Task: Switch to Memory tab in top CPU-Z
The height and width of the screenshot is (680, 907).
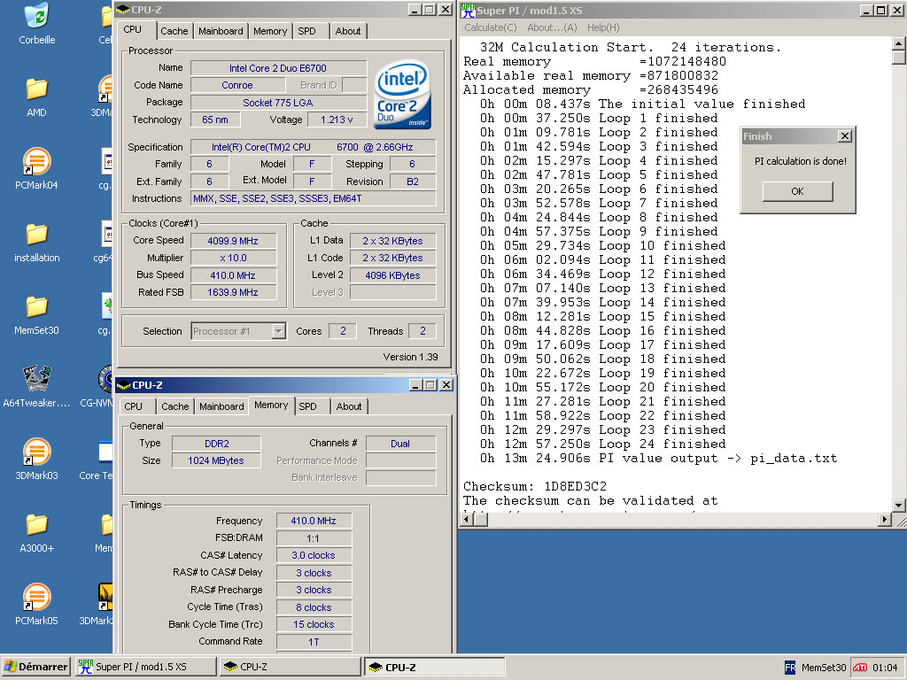Action: point(270,31)
